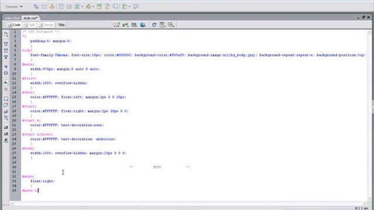The height and width of the screenshot is (210, 374).
Task: Click the 'padding:0; margin:0;' code line
Action: pos(51,41)
